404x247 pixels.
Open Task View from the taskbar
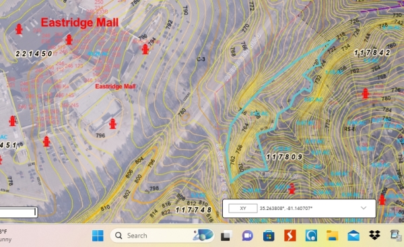tap(226, 236)
